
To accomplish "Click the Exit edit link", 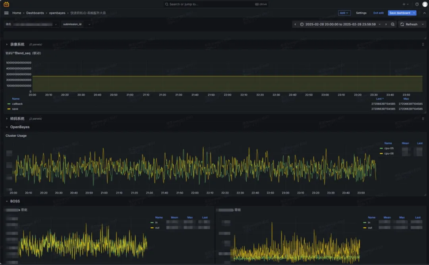I will tap(378, 13).
